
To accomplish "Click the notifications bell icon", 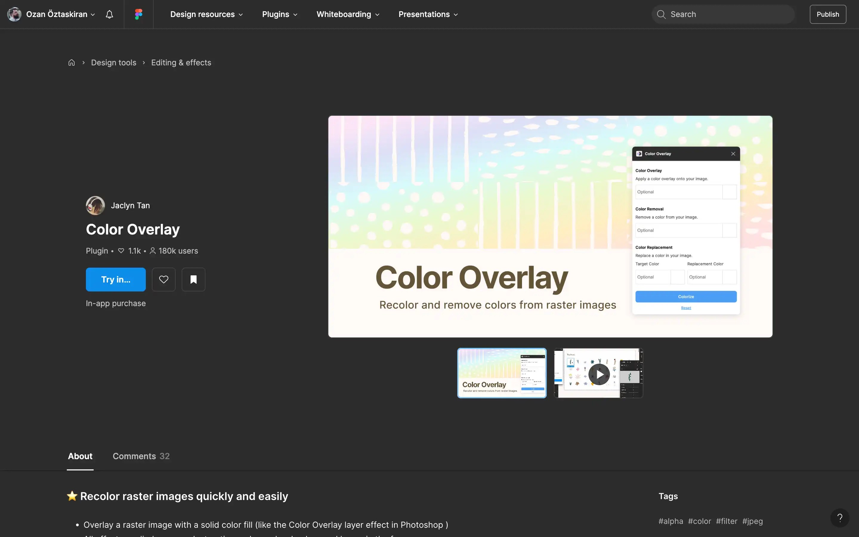I will [x=109, y=14].
